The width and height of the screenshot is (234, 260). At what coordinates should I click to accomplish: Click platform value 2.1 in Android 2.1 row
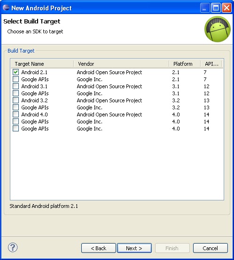click(x=176, y=72)
